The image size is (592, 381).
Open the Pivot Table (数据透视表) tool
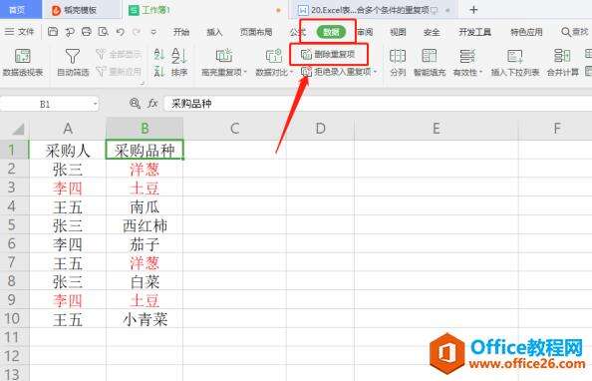coord(23,62)
